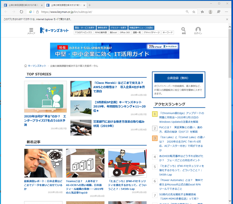Select the Office 365 tag
This screenshot has height=204, width=233.
tap(125, 32)
